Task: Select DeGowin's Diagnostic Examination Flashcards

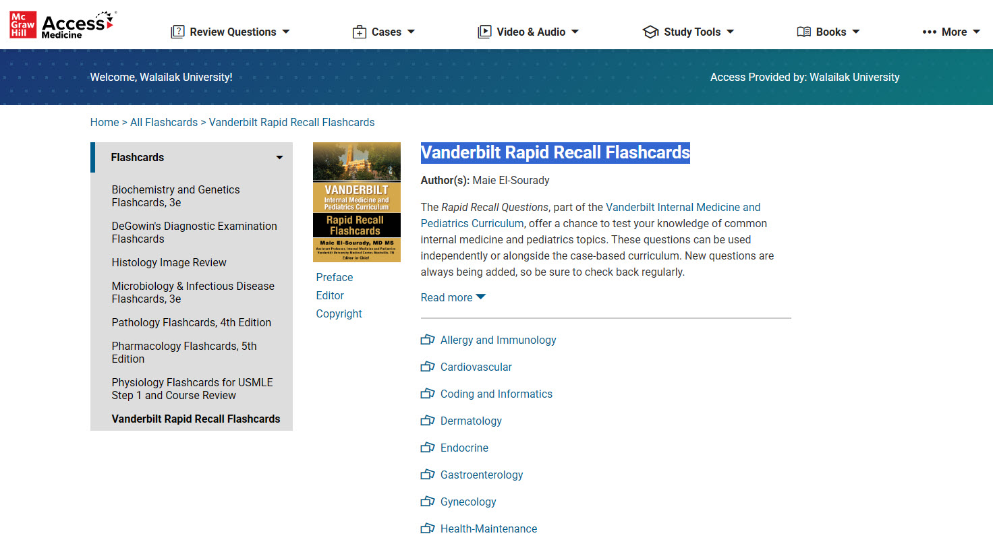Action: click(x=194, y=233)
